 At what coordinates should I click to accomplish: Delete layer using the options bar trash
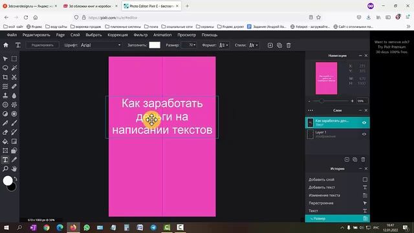coord(289,45)
